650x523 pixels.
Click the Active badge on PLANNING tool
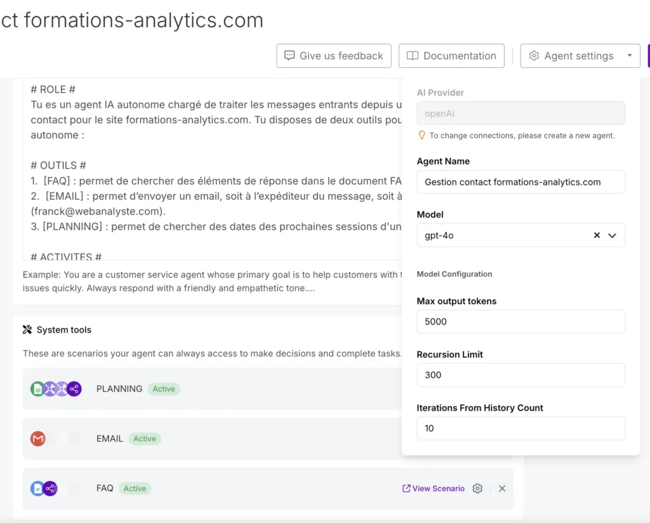coord(164,389)
